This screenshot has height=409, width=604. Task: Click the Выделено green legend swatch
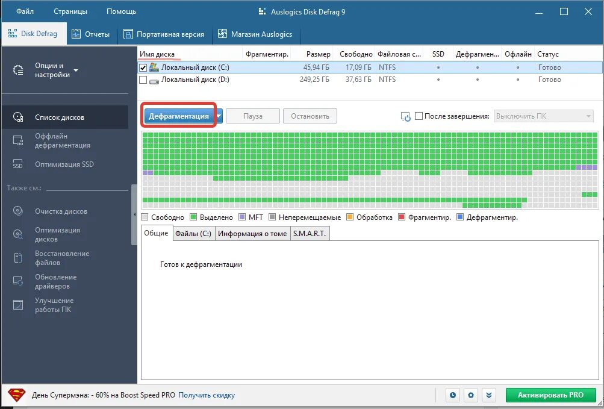point(193,217)
